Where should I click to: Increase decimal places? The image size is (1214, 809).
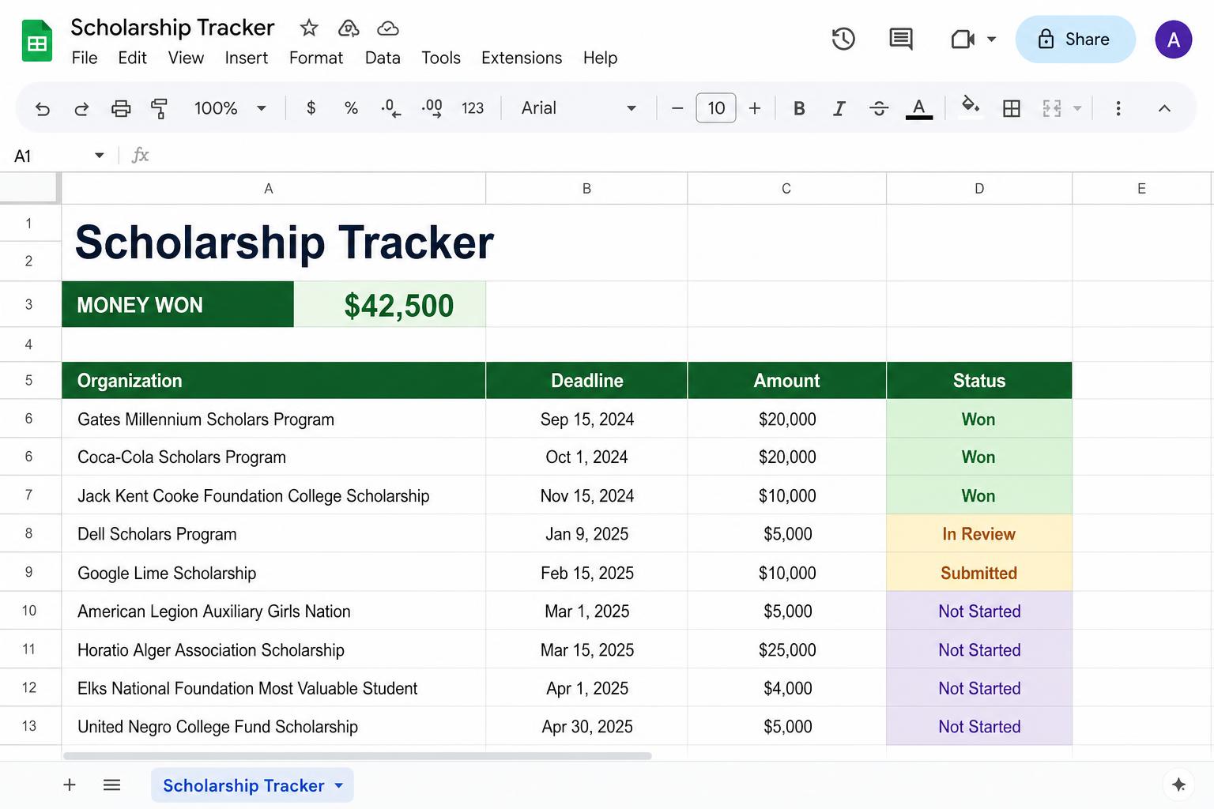(x=432, y=108)
